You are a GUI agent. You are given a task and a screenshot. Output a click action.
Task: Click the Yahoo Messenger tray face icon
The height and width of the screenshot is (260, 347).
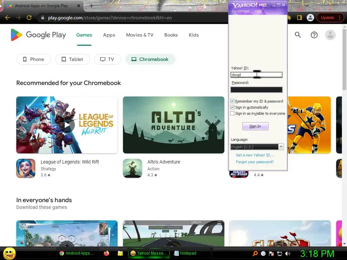click(263, 253)
